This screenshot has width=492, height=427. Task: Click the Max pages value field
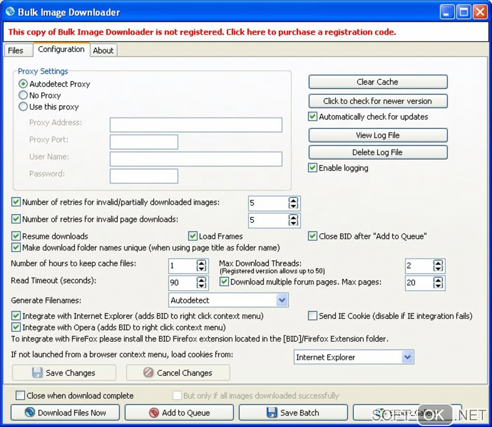419,283
